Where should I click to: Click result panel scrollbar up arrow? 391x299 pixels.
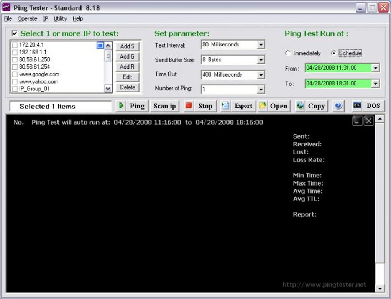[x=380, y=119]
